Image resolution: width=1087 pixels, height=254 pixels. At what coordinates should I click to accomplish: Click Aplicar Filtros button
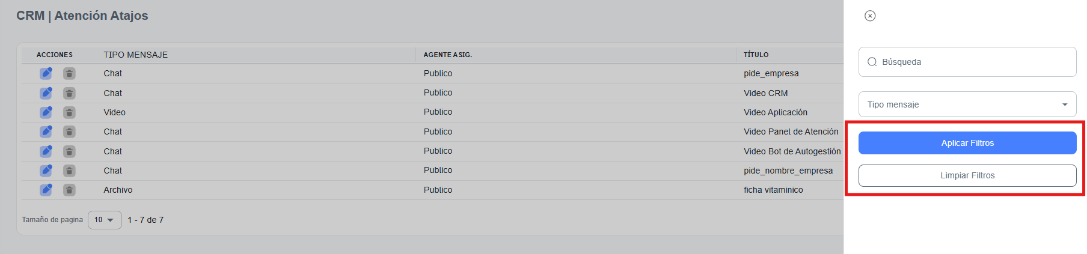(x=967, y=143)
